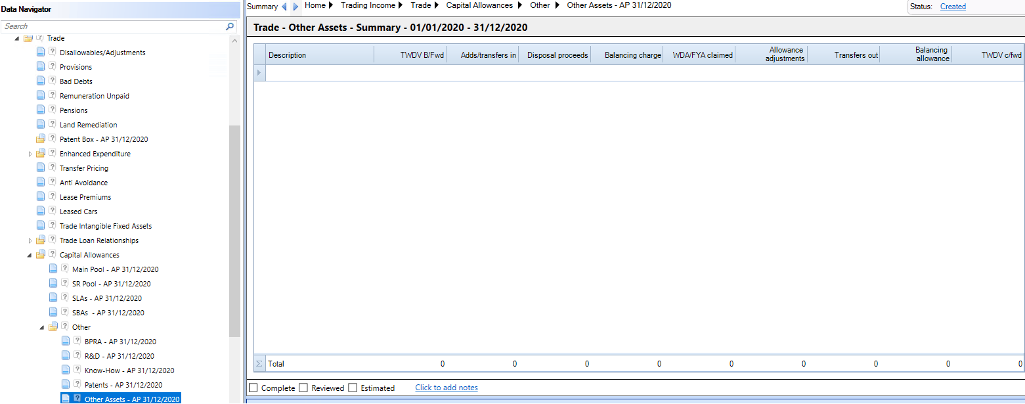
Task: Click the folder icon beside Trade Loan Relationships
Action: coord(41,240)
